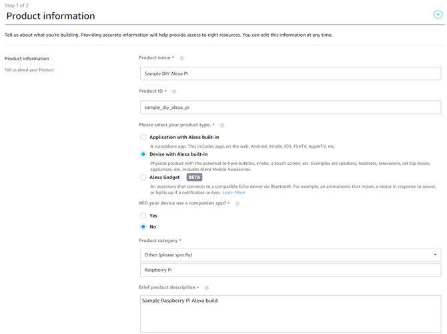This screenshot has height=334, width=447.
Task: Open the help tooltip for product type
Action: 222,126
